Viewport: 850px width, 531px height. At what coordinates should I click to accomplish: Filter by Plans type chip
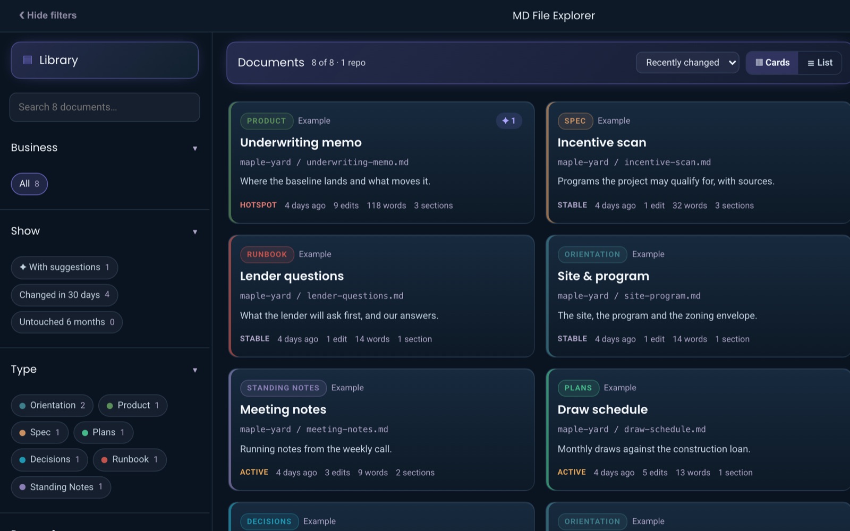104,432
